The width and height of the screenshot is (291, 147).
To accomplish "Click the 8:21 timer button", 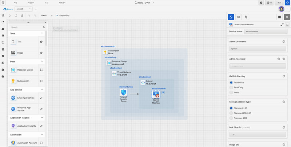I will (x=279, y=3).
